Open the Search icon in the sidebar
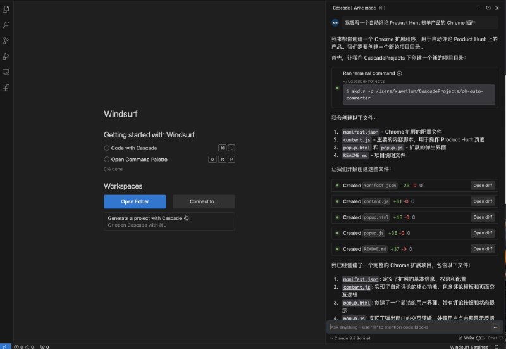 pos(6,25)
